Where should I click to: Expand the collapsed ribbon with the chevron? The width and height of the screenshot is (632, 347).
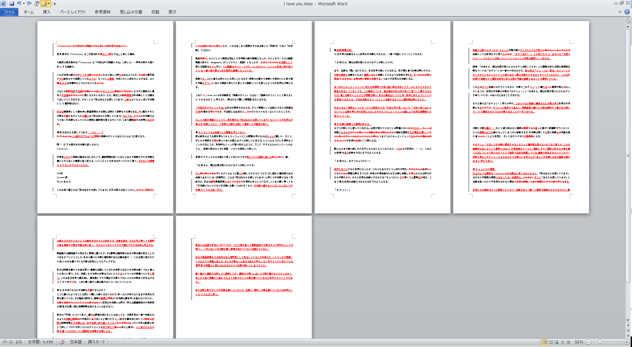pos(620,12)
